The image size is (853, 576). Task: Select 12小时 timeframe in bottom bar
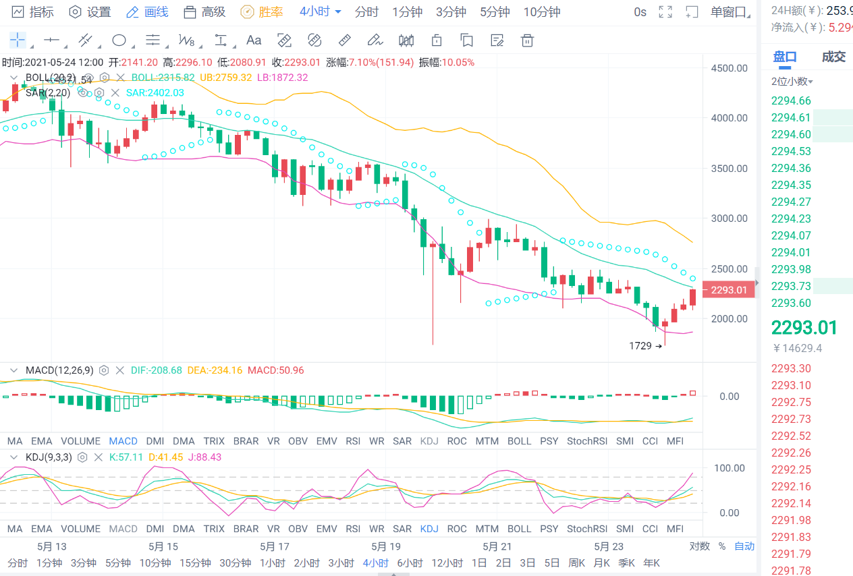point(447,563)
